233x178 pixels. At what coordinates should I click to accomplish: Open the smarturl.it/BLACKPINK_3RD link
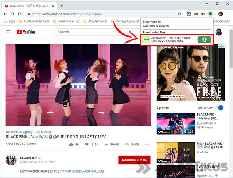(x=79, y=171)
